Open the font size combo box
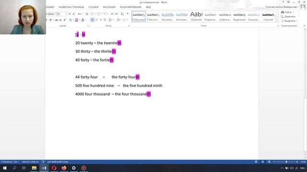Viewport: 307px width, 172px height. pyautogui.click(x=62, y=14)
